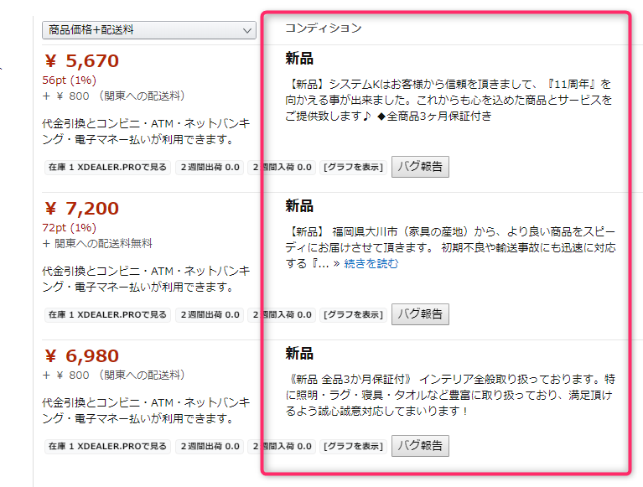Open XDEALER.PROで見る stock badge for ¥5,670 offer
The width and height of the screenshot is (643, 487).
[x=107, y=168]
